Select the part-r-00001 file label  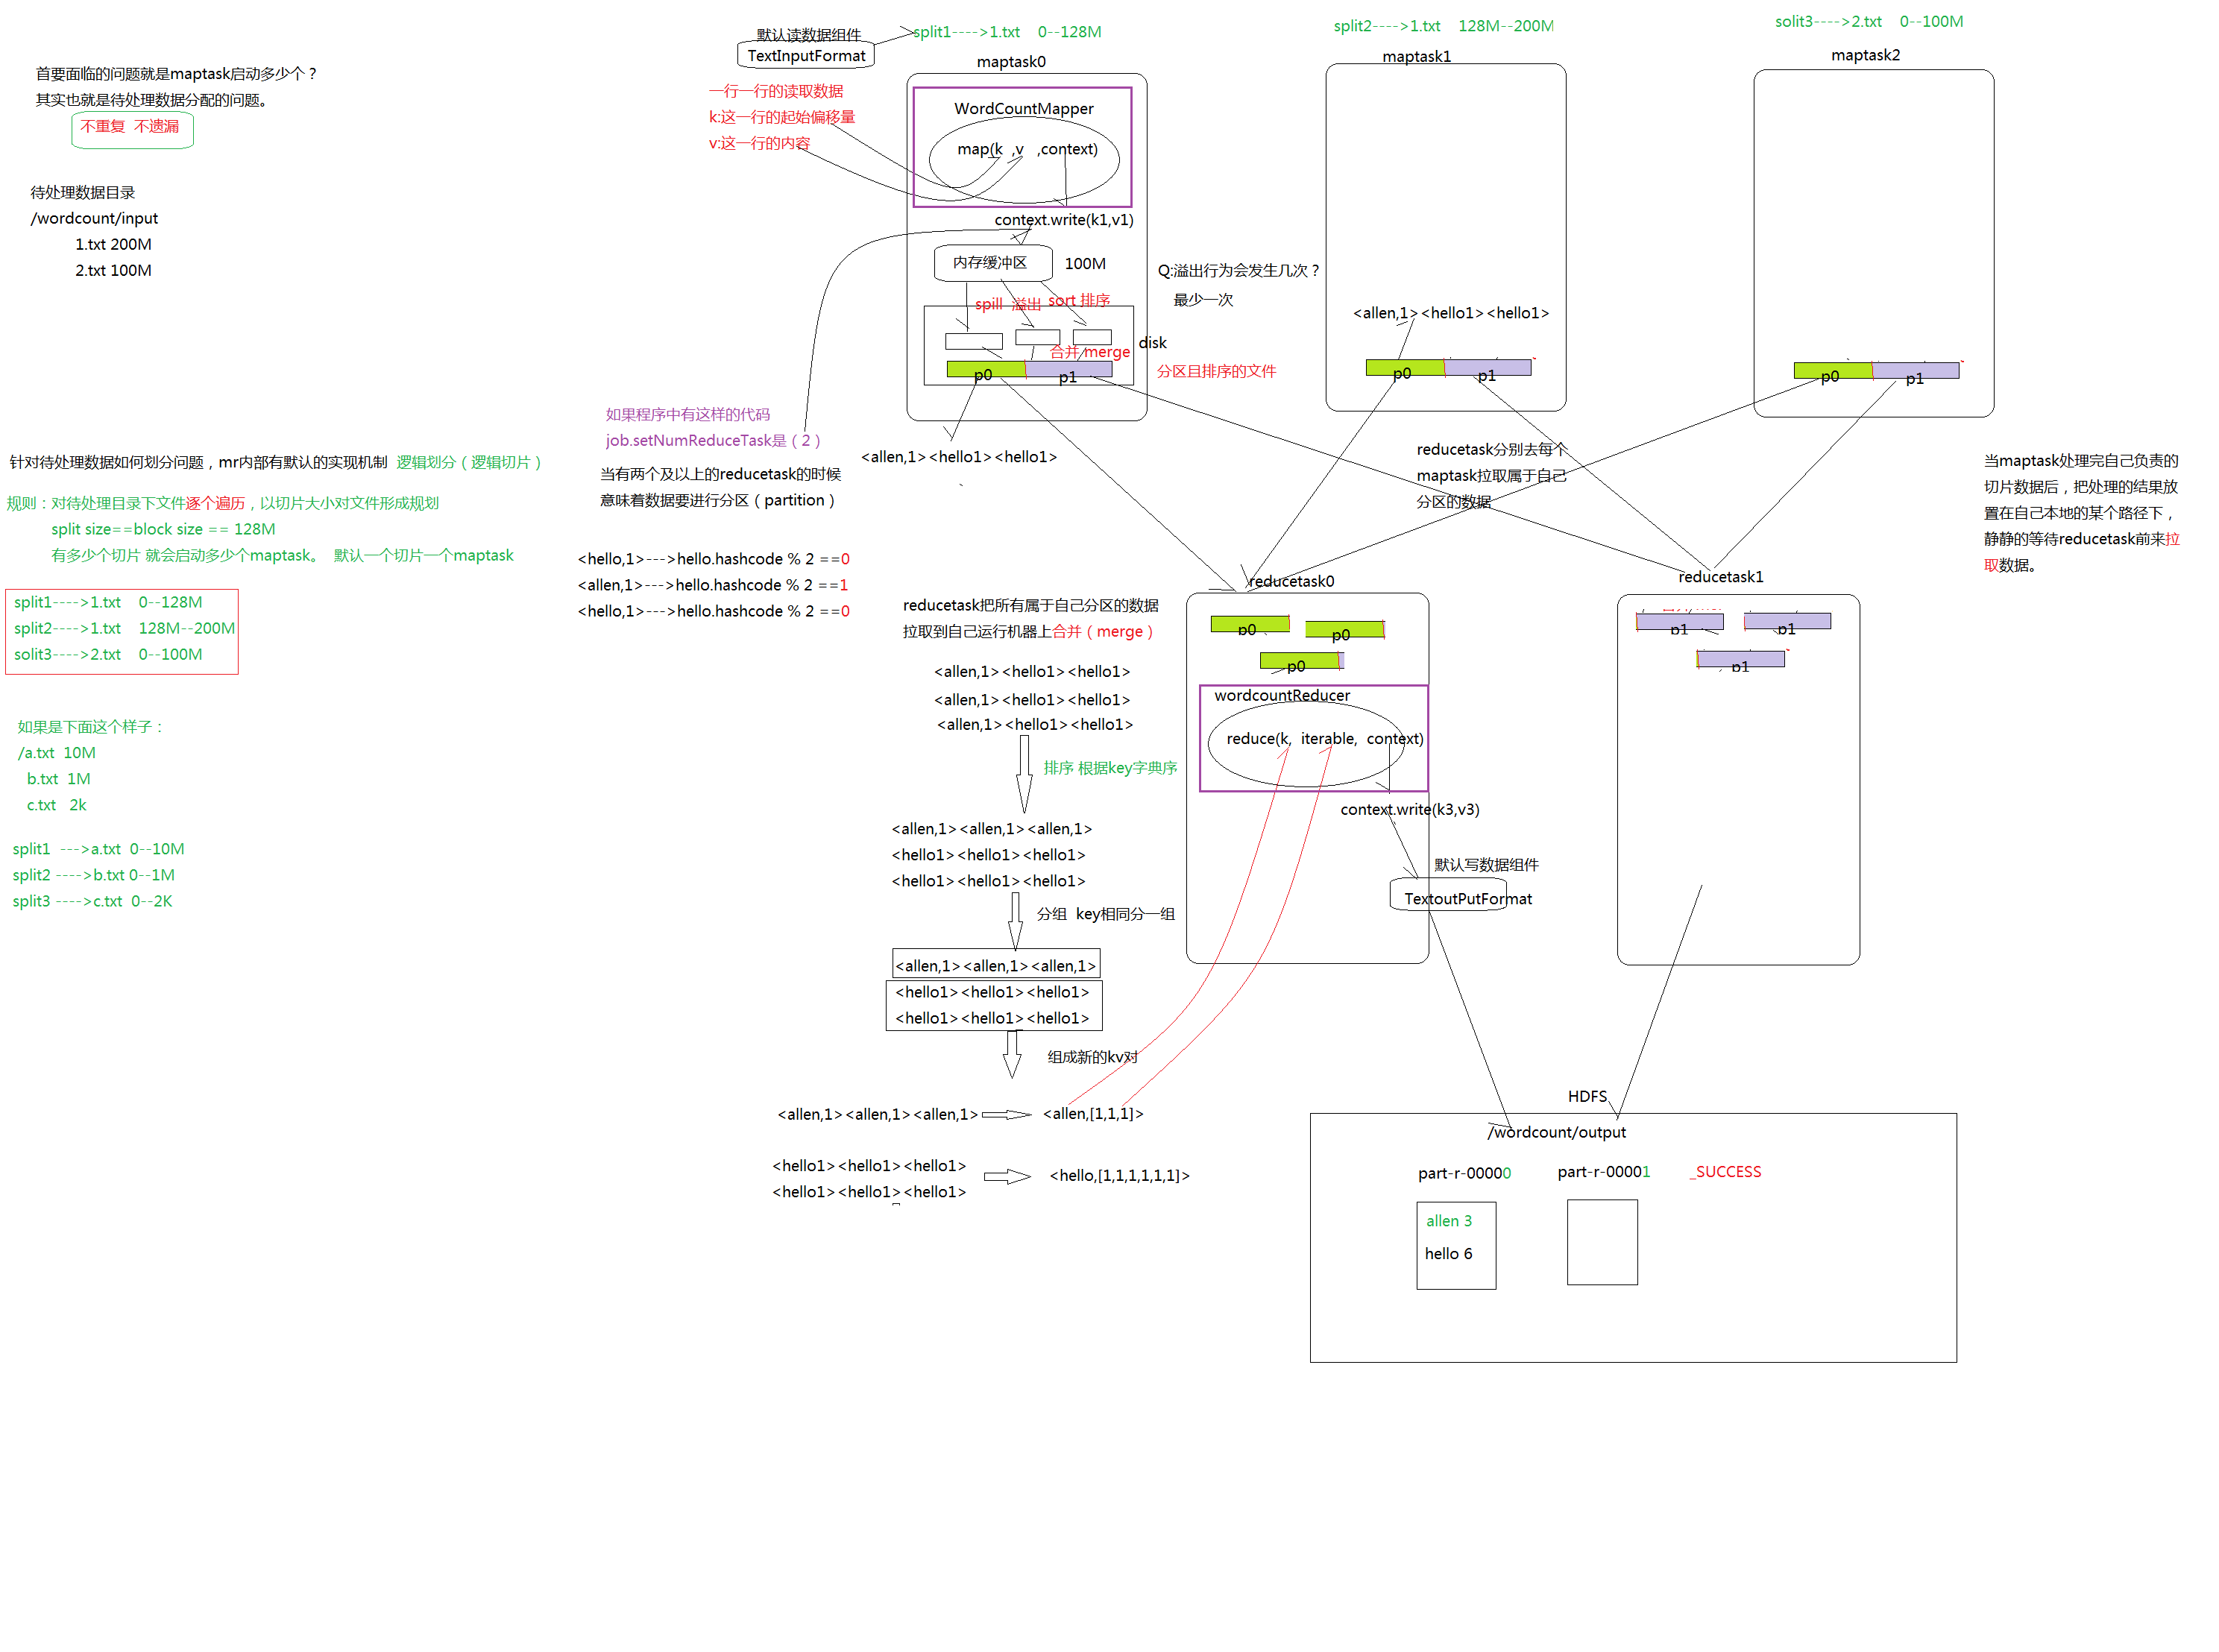pos(1603,1172)
